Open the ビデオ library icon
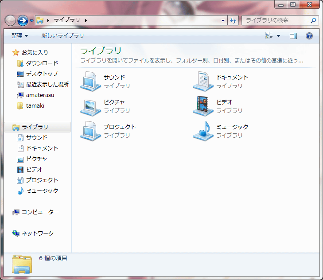This screenshot has width=323, height=280. [203, 106]
